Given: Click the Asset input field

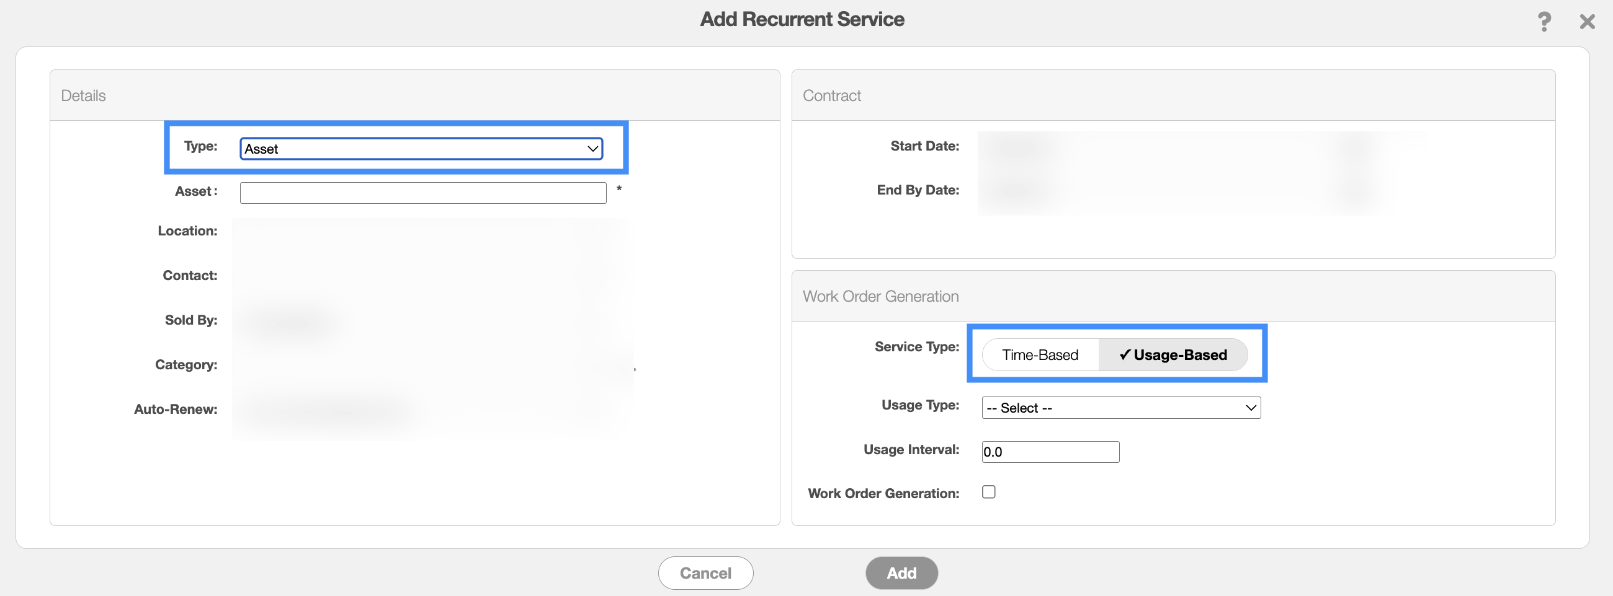Looking at the screenshot, I should click(422, 193).
